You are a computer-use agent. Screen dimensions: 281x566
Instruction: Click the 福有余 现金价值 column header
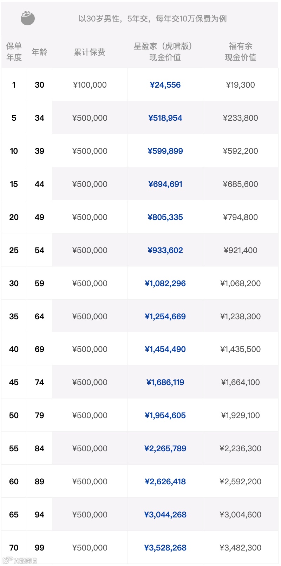[x=241, y=51]
